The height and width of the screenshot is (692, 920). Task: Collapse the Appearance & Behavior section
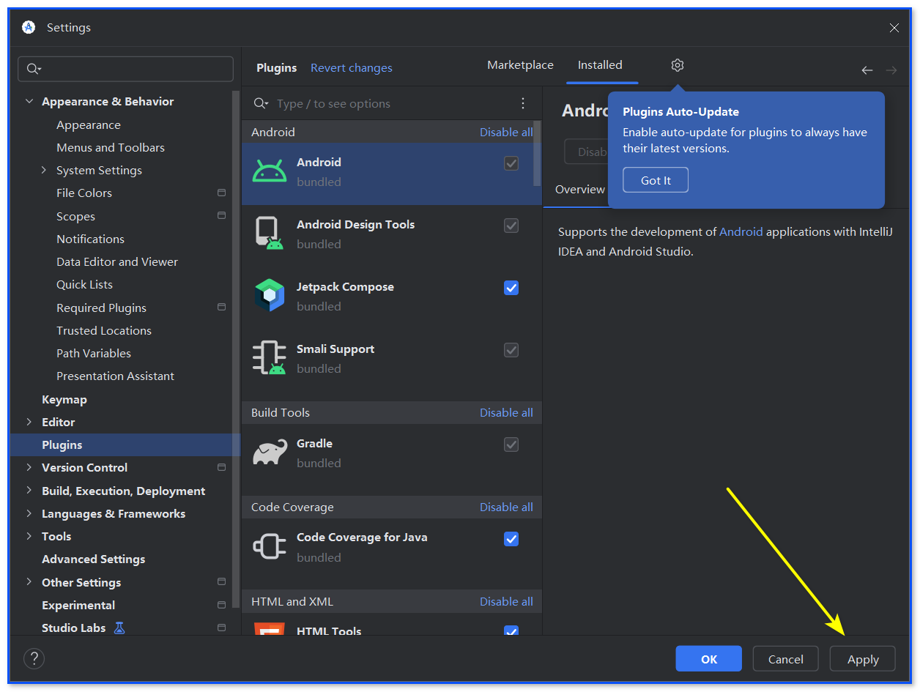(29, 102)
